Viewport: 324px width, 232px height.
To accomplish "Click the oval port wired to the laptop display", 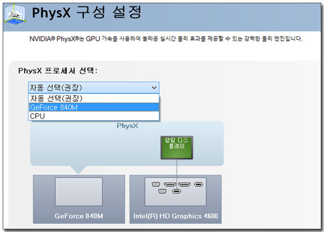I will coord(177,191).
